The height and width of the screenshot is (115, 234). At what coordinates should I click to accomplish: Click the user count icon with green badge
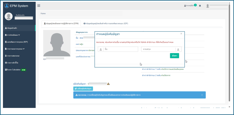click(190, 5)
